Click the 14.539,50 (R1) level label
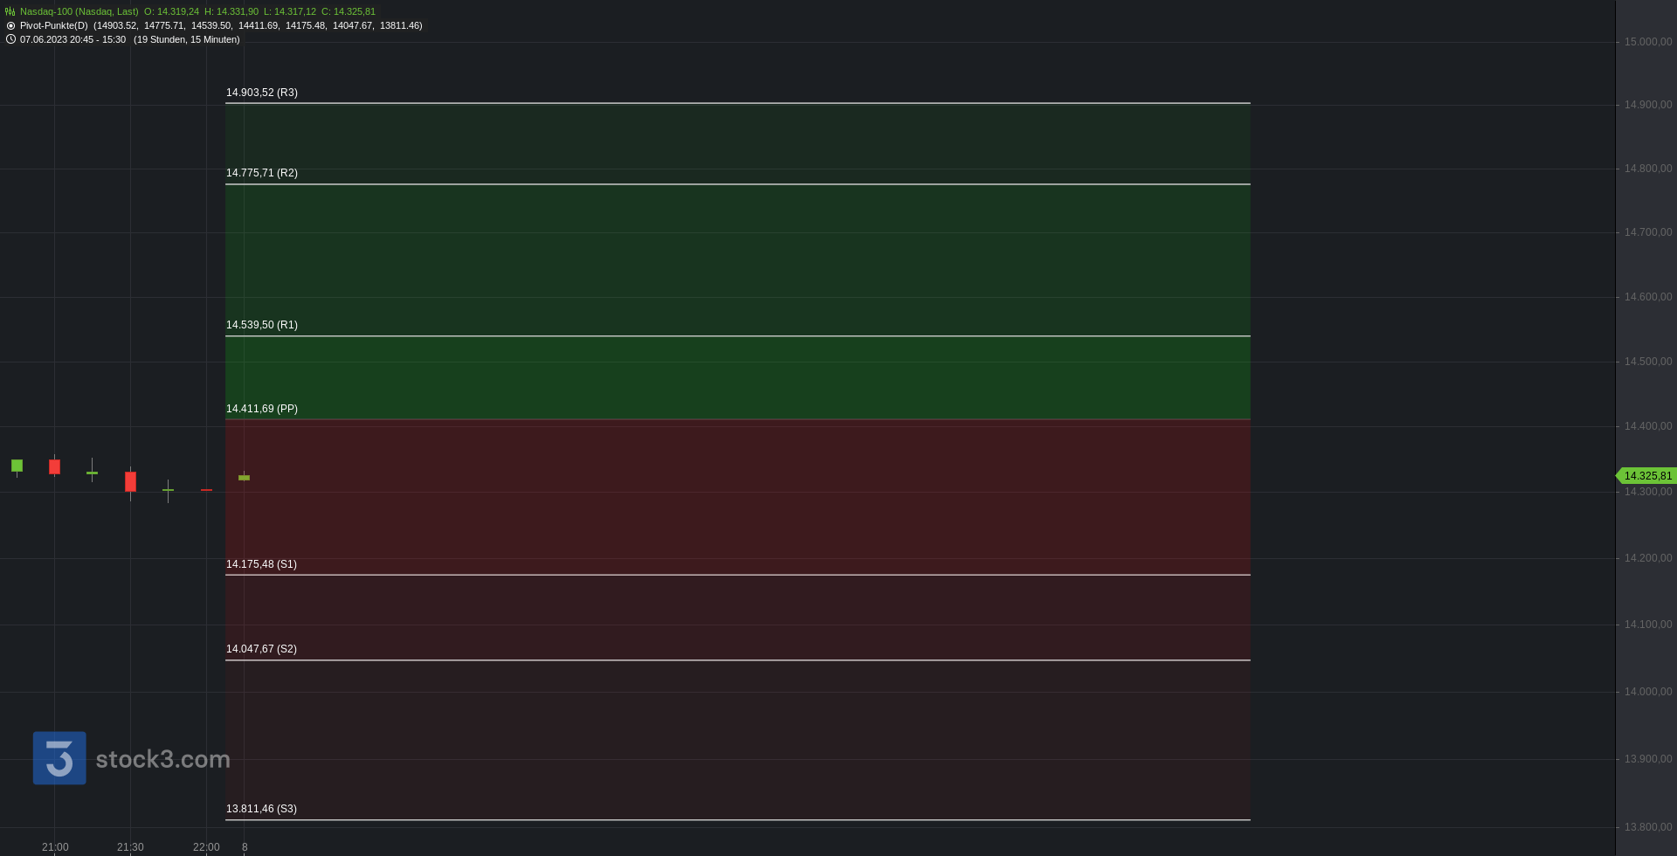Viewport: 1677px width, 856px height. [262, 325]
